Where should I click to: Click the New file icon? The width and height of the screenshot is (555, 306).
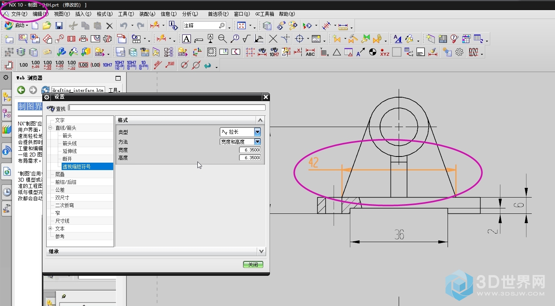pos(35,26)
